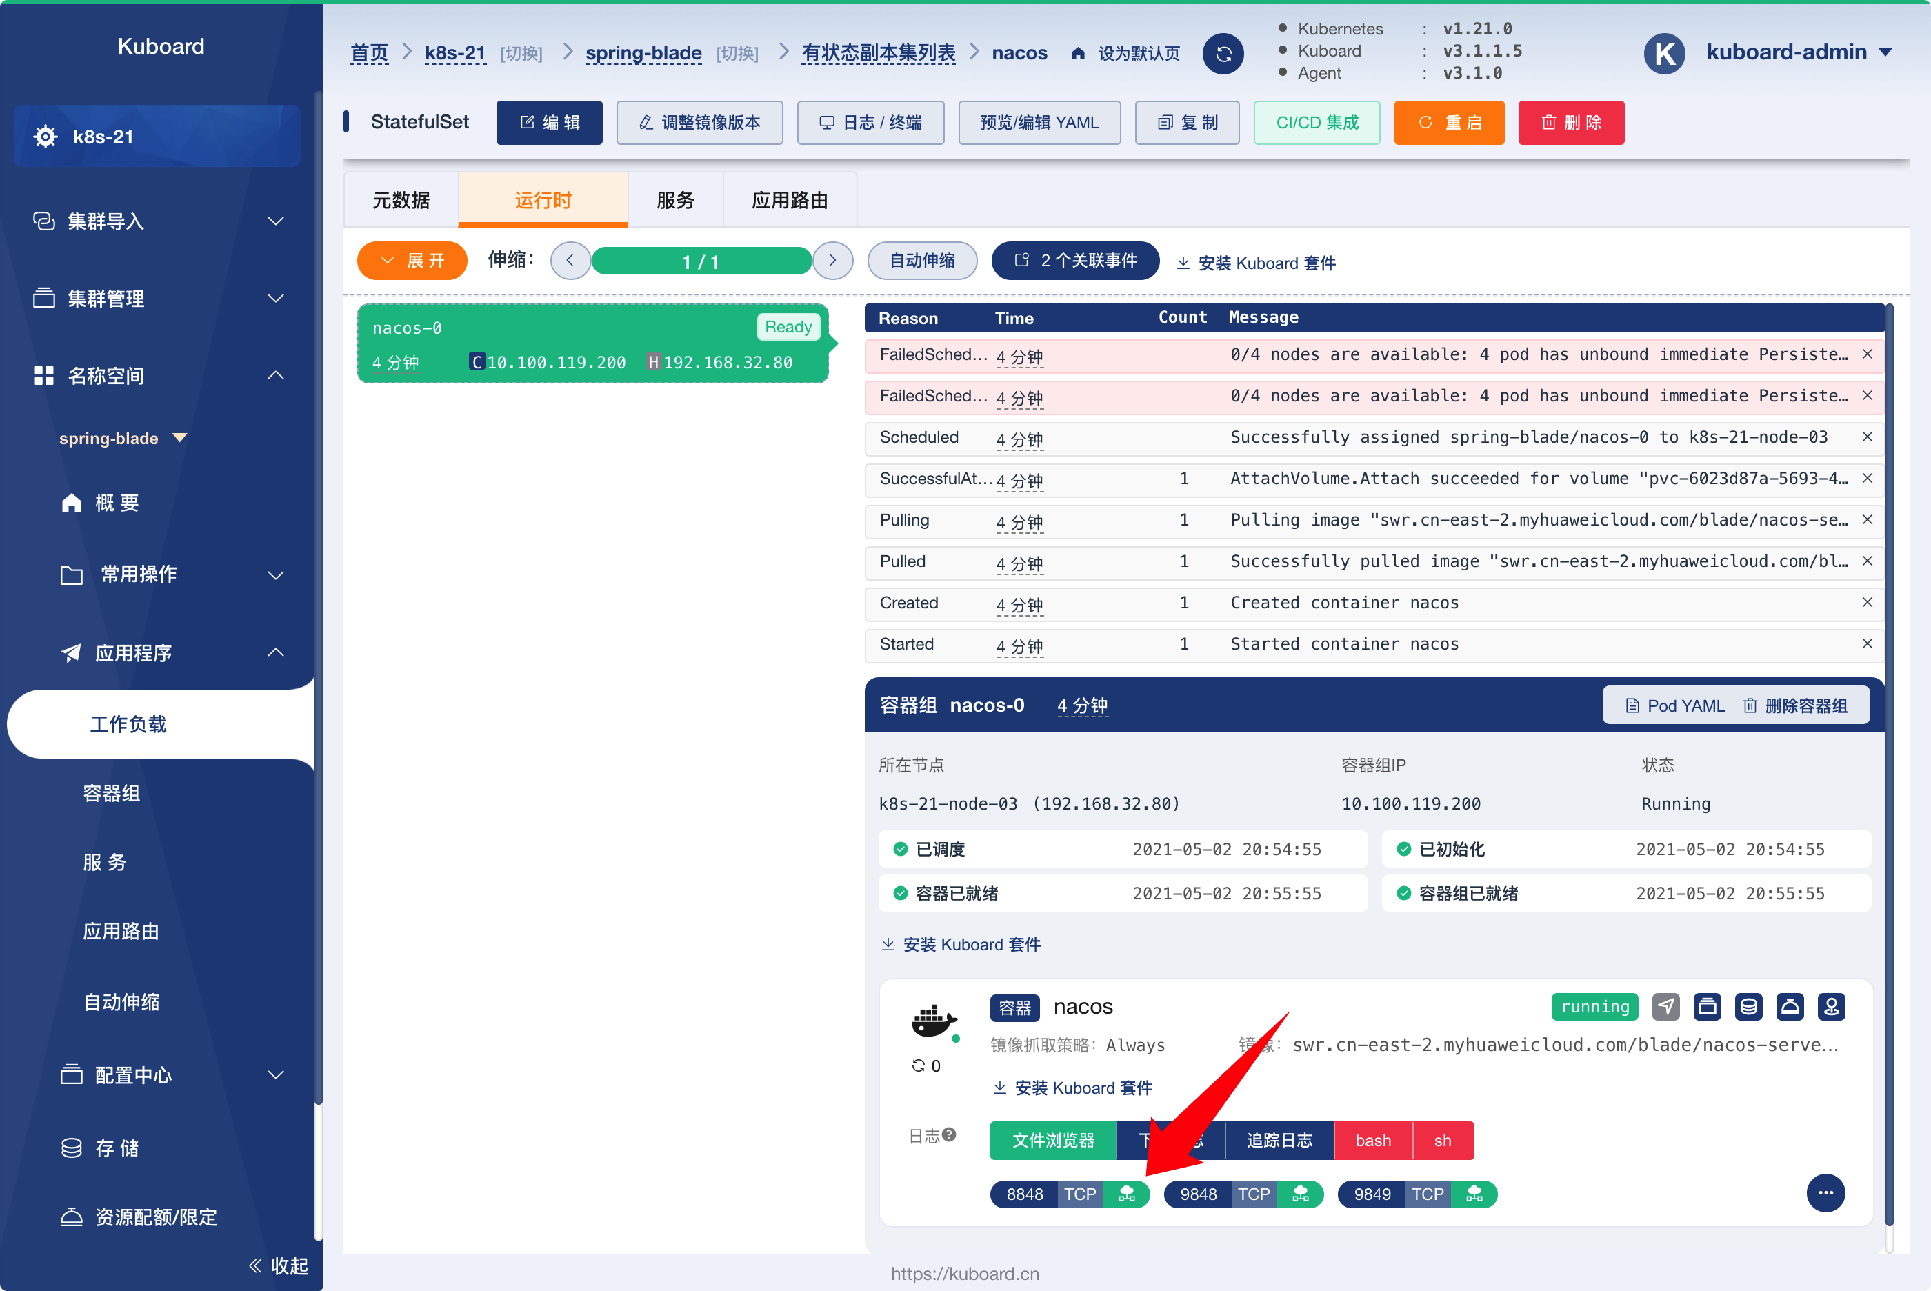Click the orange 展开 expand button

tap(412, 260)
